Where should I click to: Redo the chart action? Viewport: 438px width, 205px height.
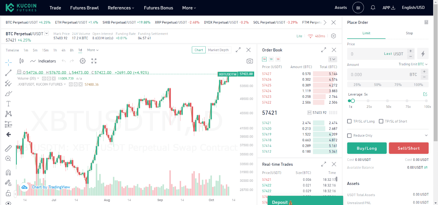72,61
